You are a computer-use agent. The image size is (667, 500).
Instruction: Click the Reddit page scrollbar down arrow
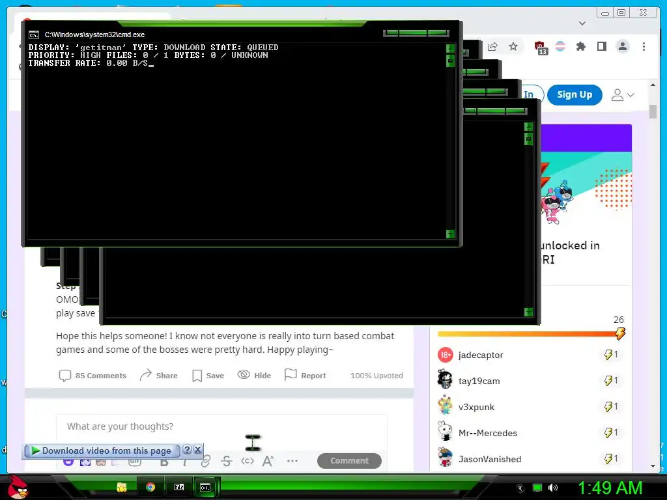pyautogui.click(x=653, y=466)
